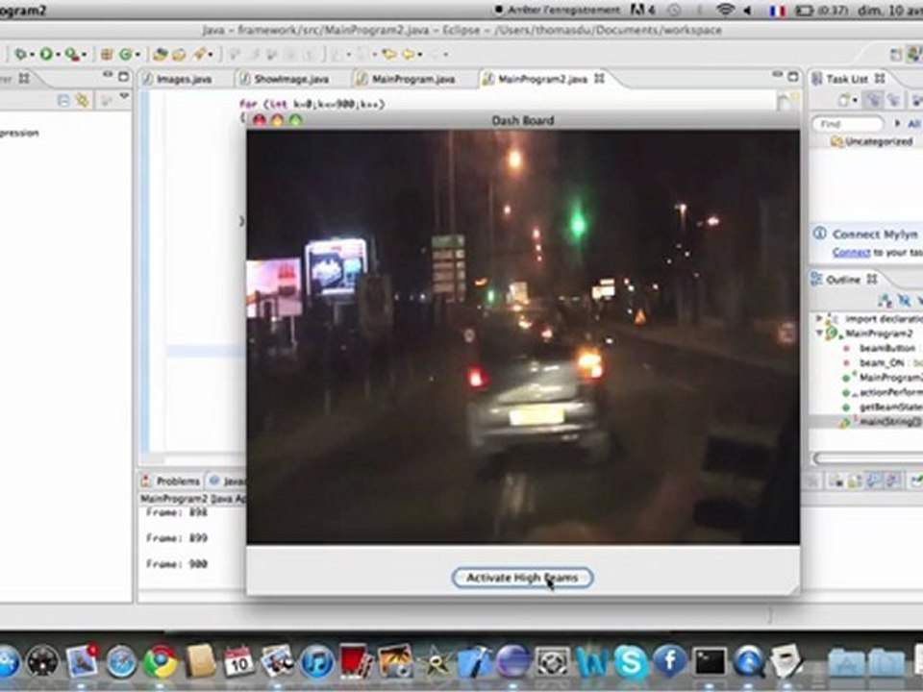This screenshot has width=923, height=692.
Task: Select the getBeamState method in Outline
Action: point(883,408)
